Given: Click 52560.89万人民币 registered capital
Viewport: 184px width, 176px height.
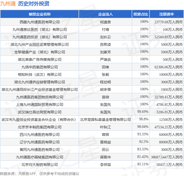Looking at the screenshot, I should [x=168, y=37].
